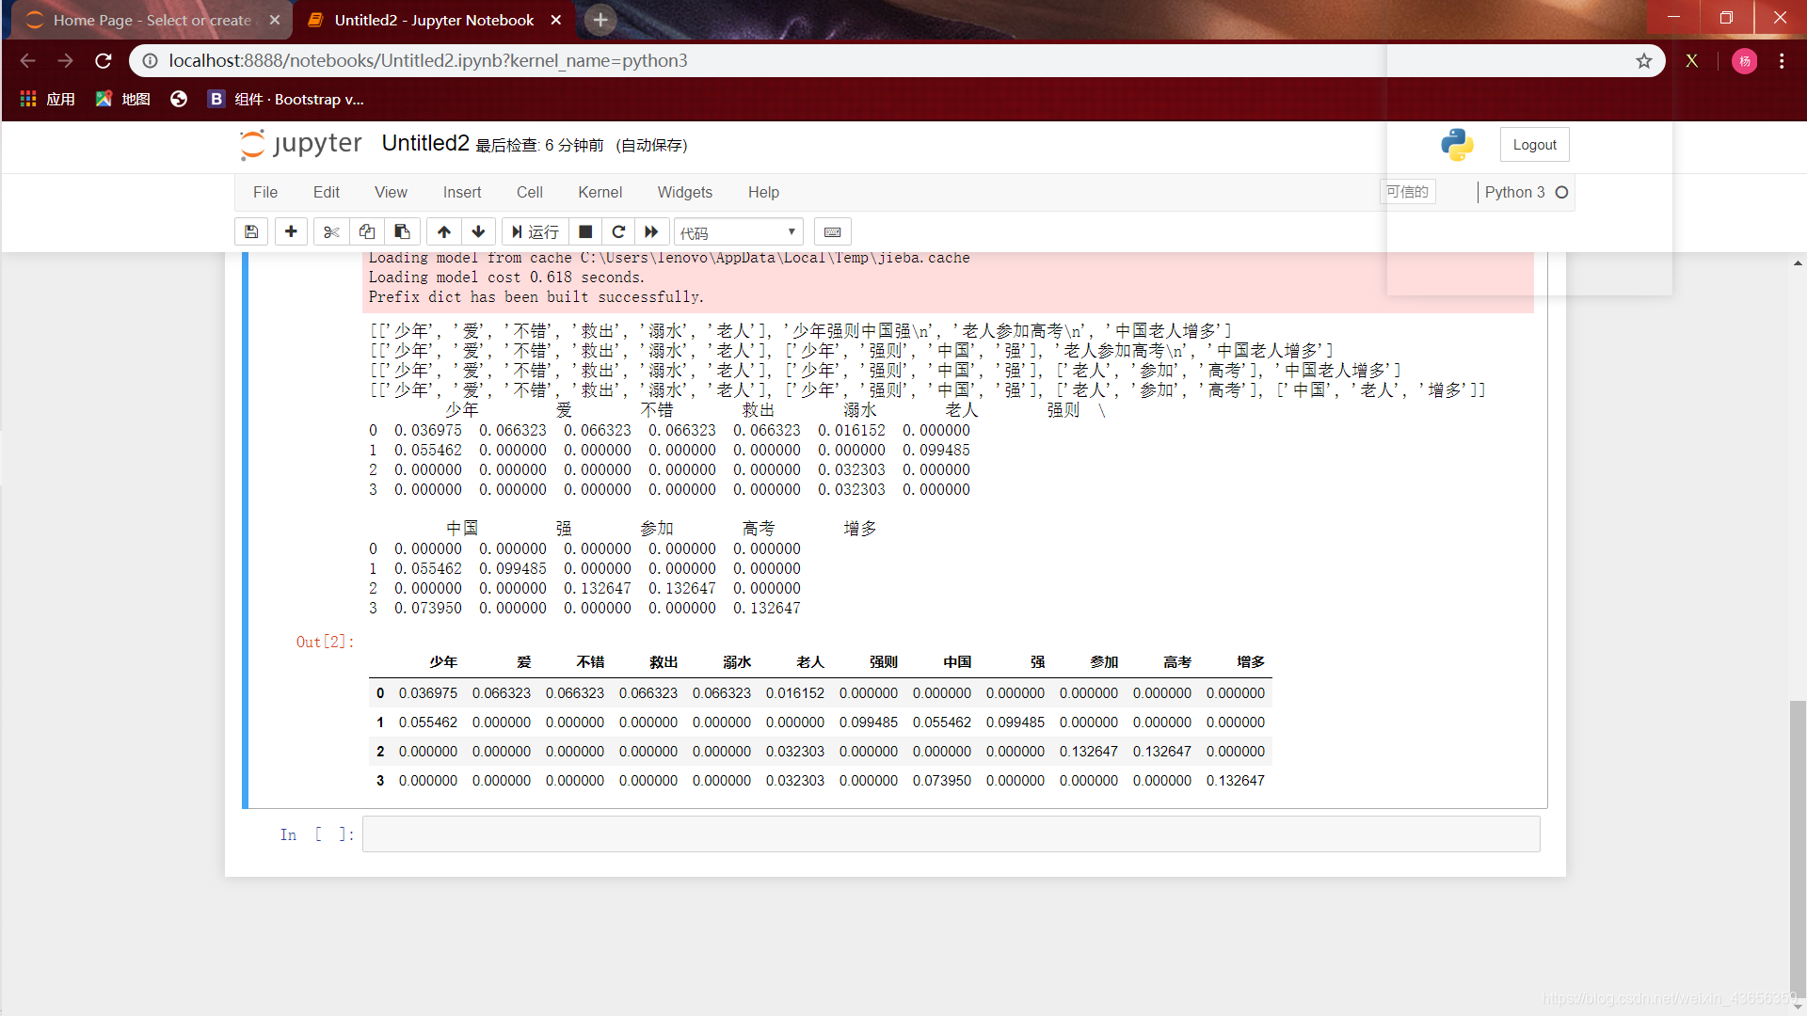Open the 组件 Bootstrap bookmark
Image resolution: width=1807 pixels, height=1016 pixels.
point(286,99)
